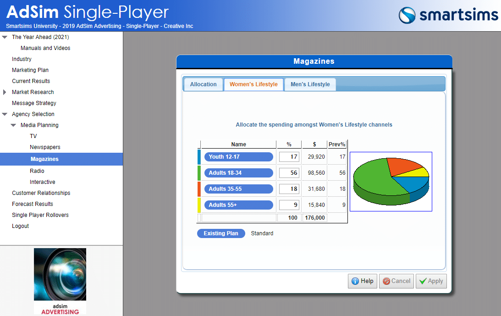Click the Adults 35-55 percent input

click(289, 189)
